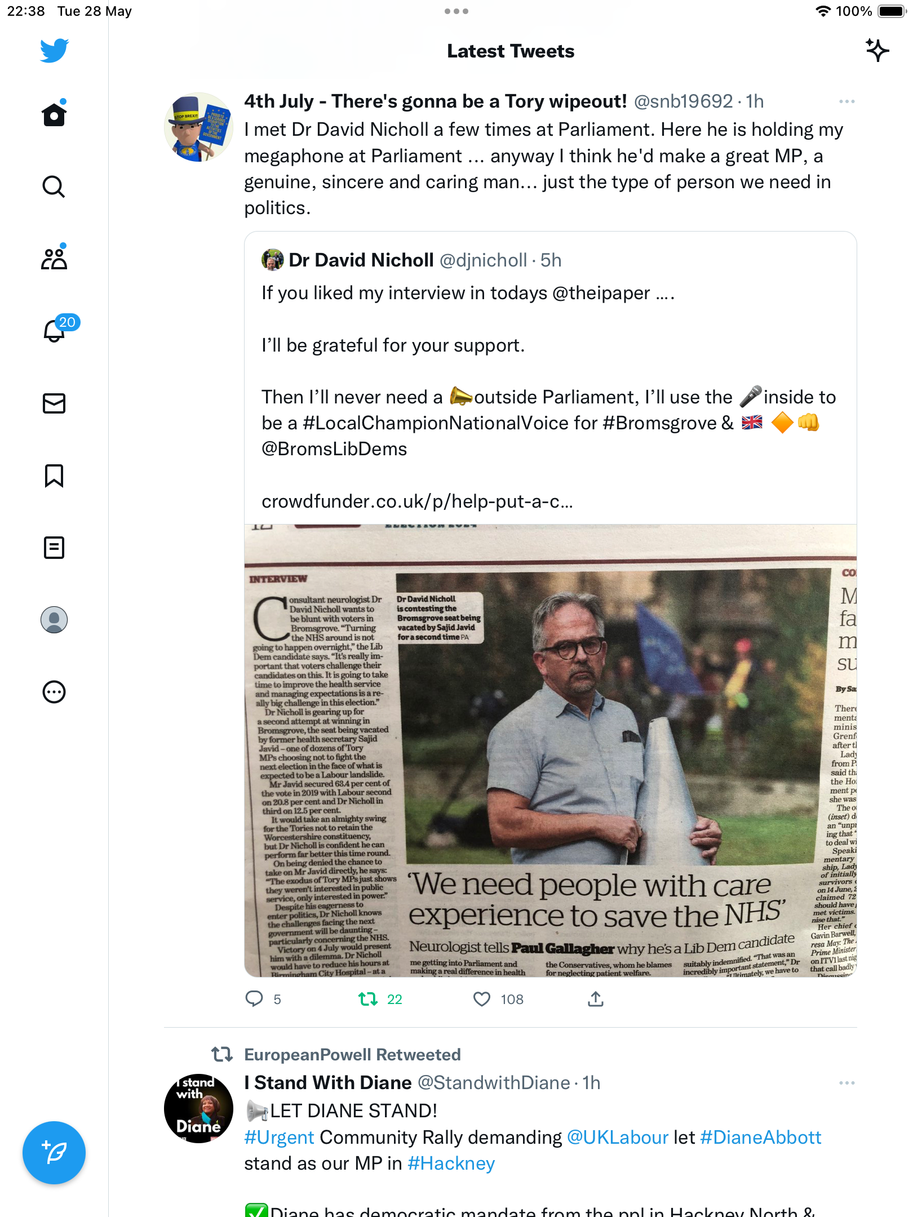This screenshot has width=913, height=1217.
Task: Open Lists icon in sidebar
Action: click(54, 548)
